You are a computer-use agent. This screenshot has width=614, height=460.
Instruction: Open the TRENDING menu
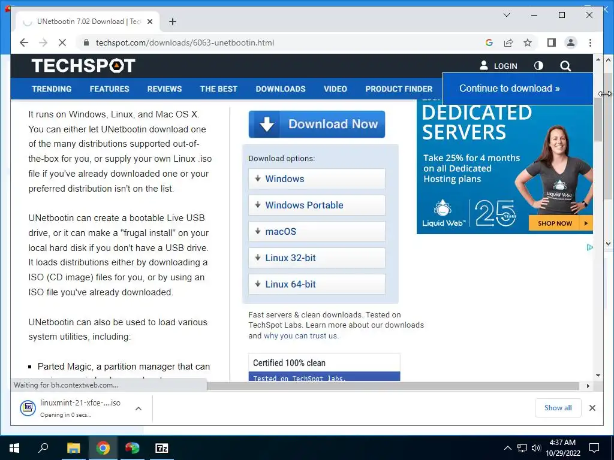(52, 89)
